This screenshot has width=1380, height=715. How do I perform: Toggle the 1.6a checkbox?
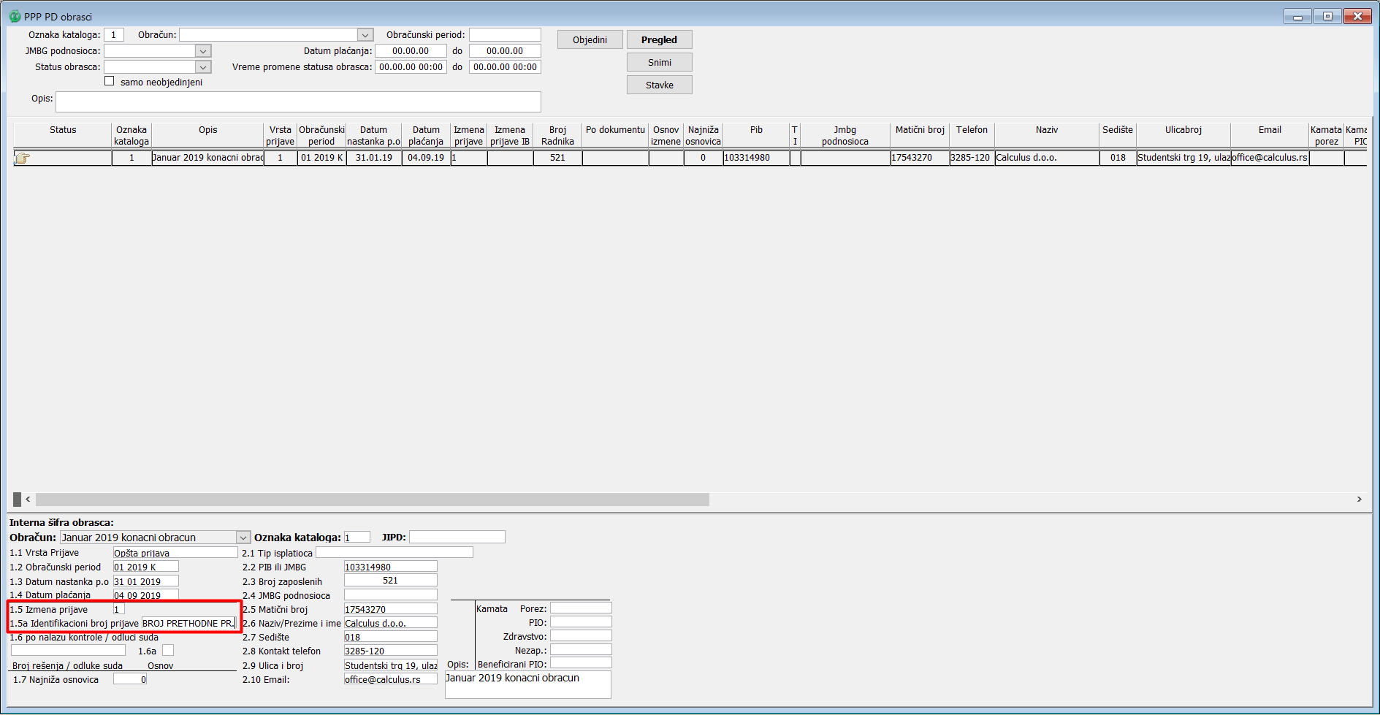click(x=168, y=650)
